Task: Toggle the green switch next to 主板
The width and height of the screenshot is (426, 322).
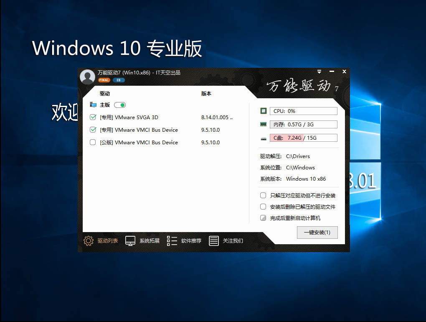Action: coord(119,105)
